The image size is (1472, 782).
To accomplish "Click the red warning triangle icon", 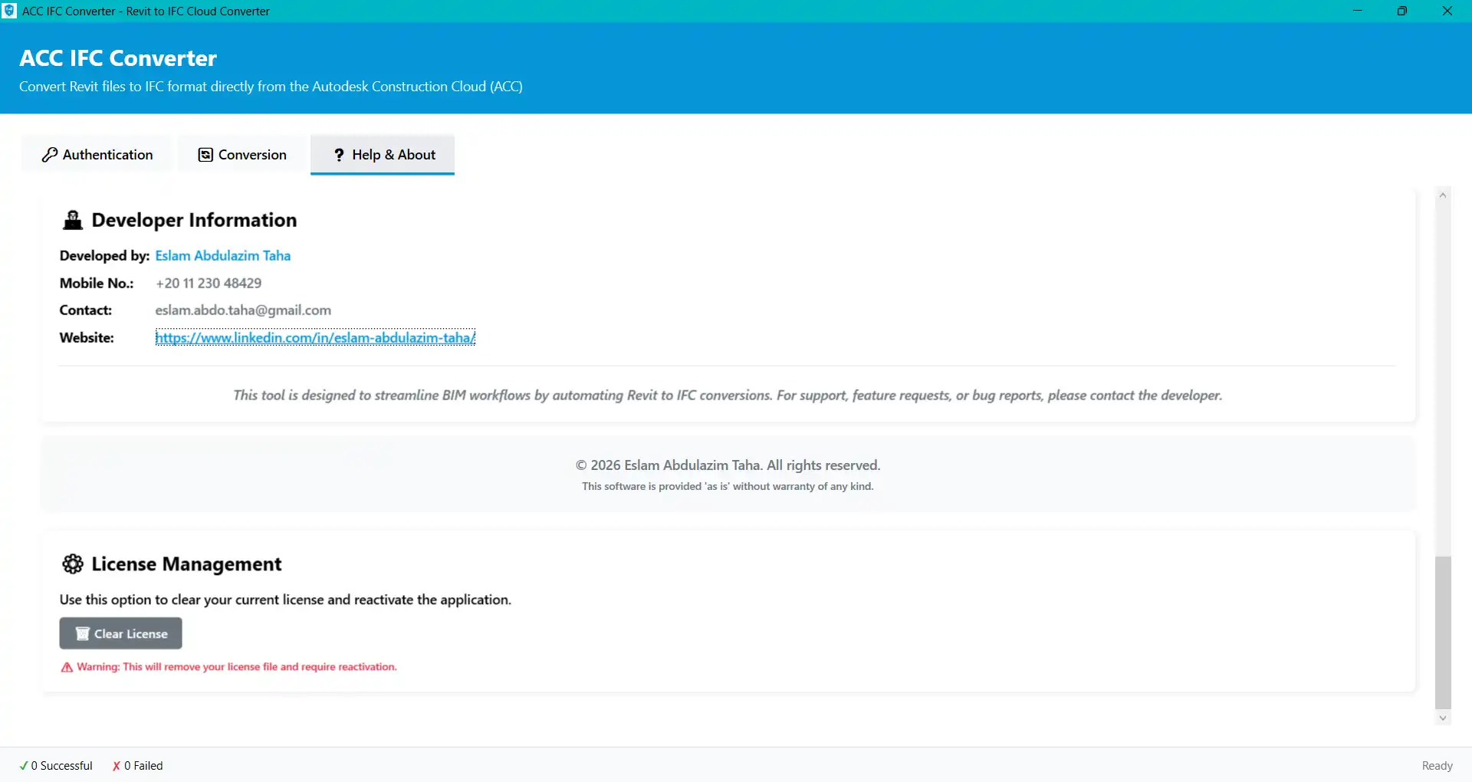I will pos(66,667).
